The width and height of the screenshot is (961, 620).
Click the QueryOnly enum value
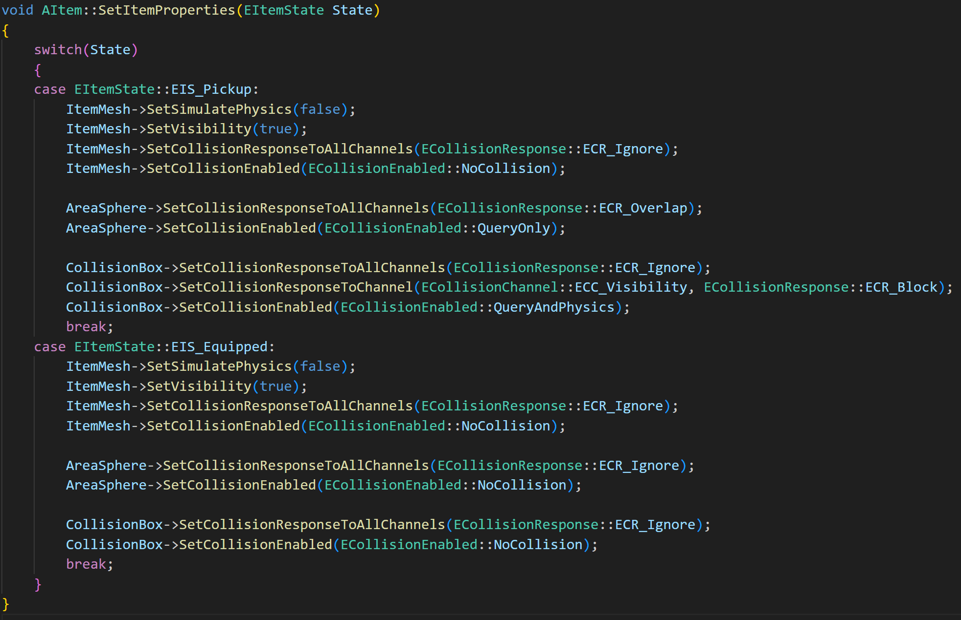(x=513, y=228)
